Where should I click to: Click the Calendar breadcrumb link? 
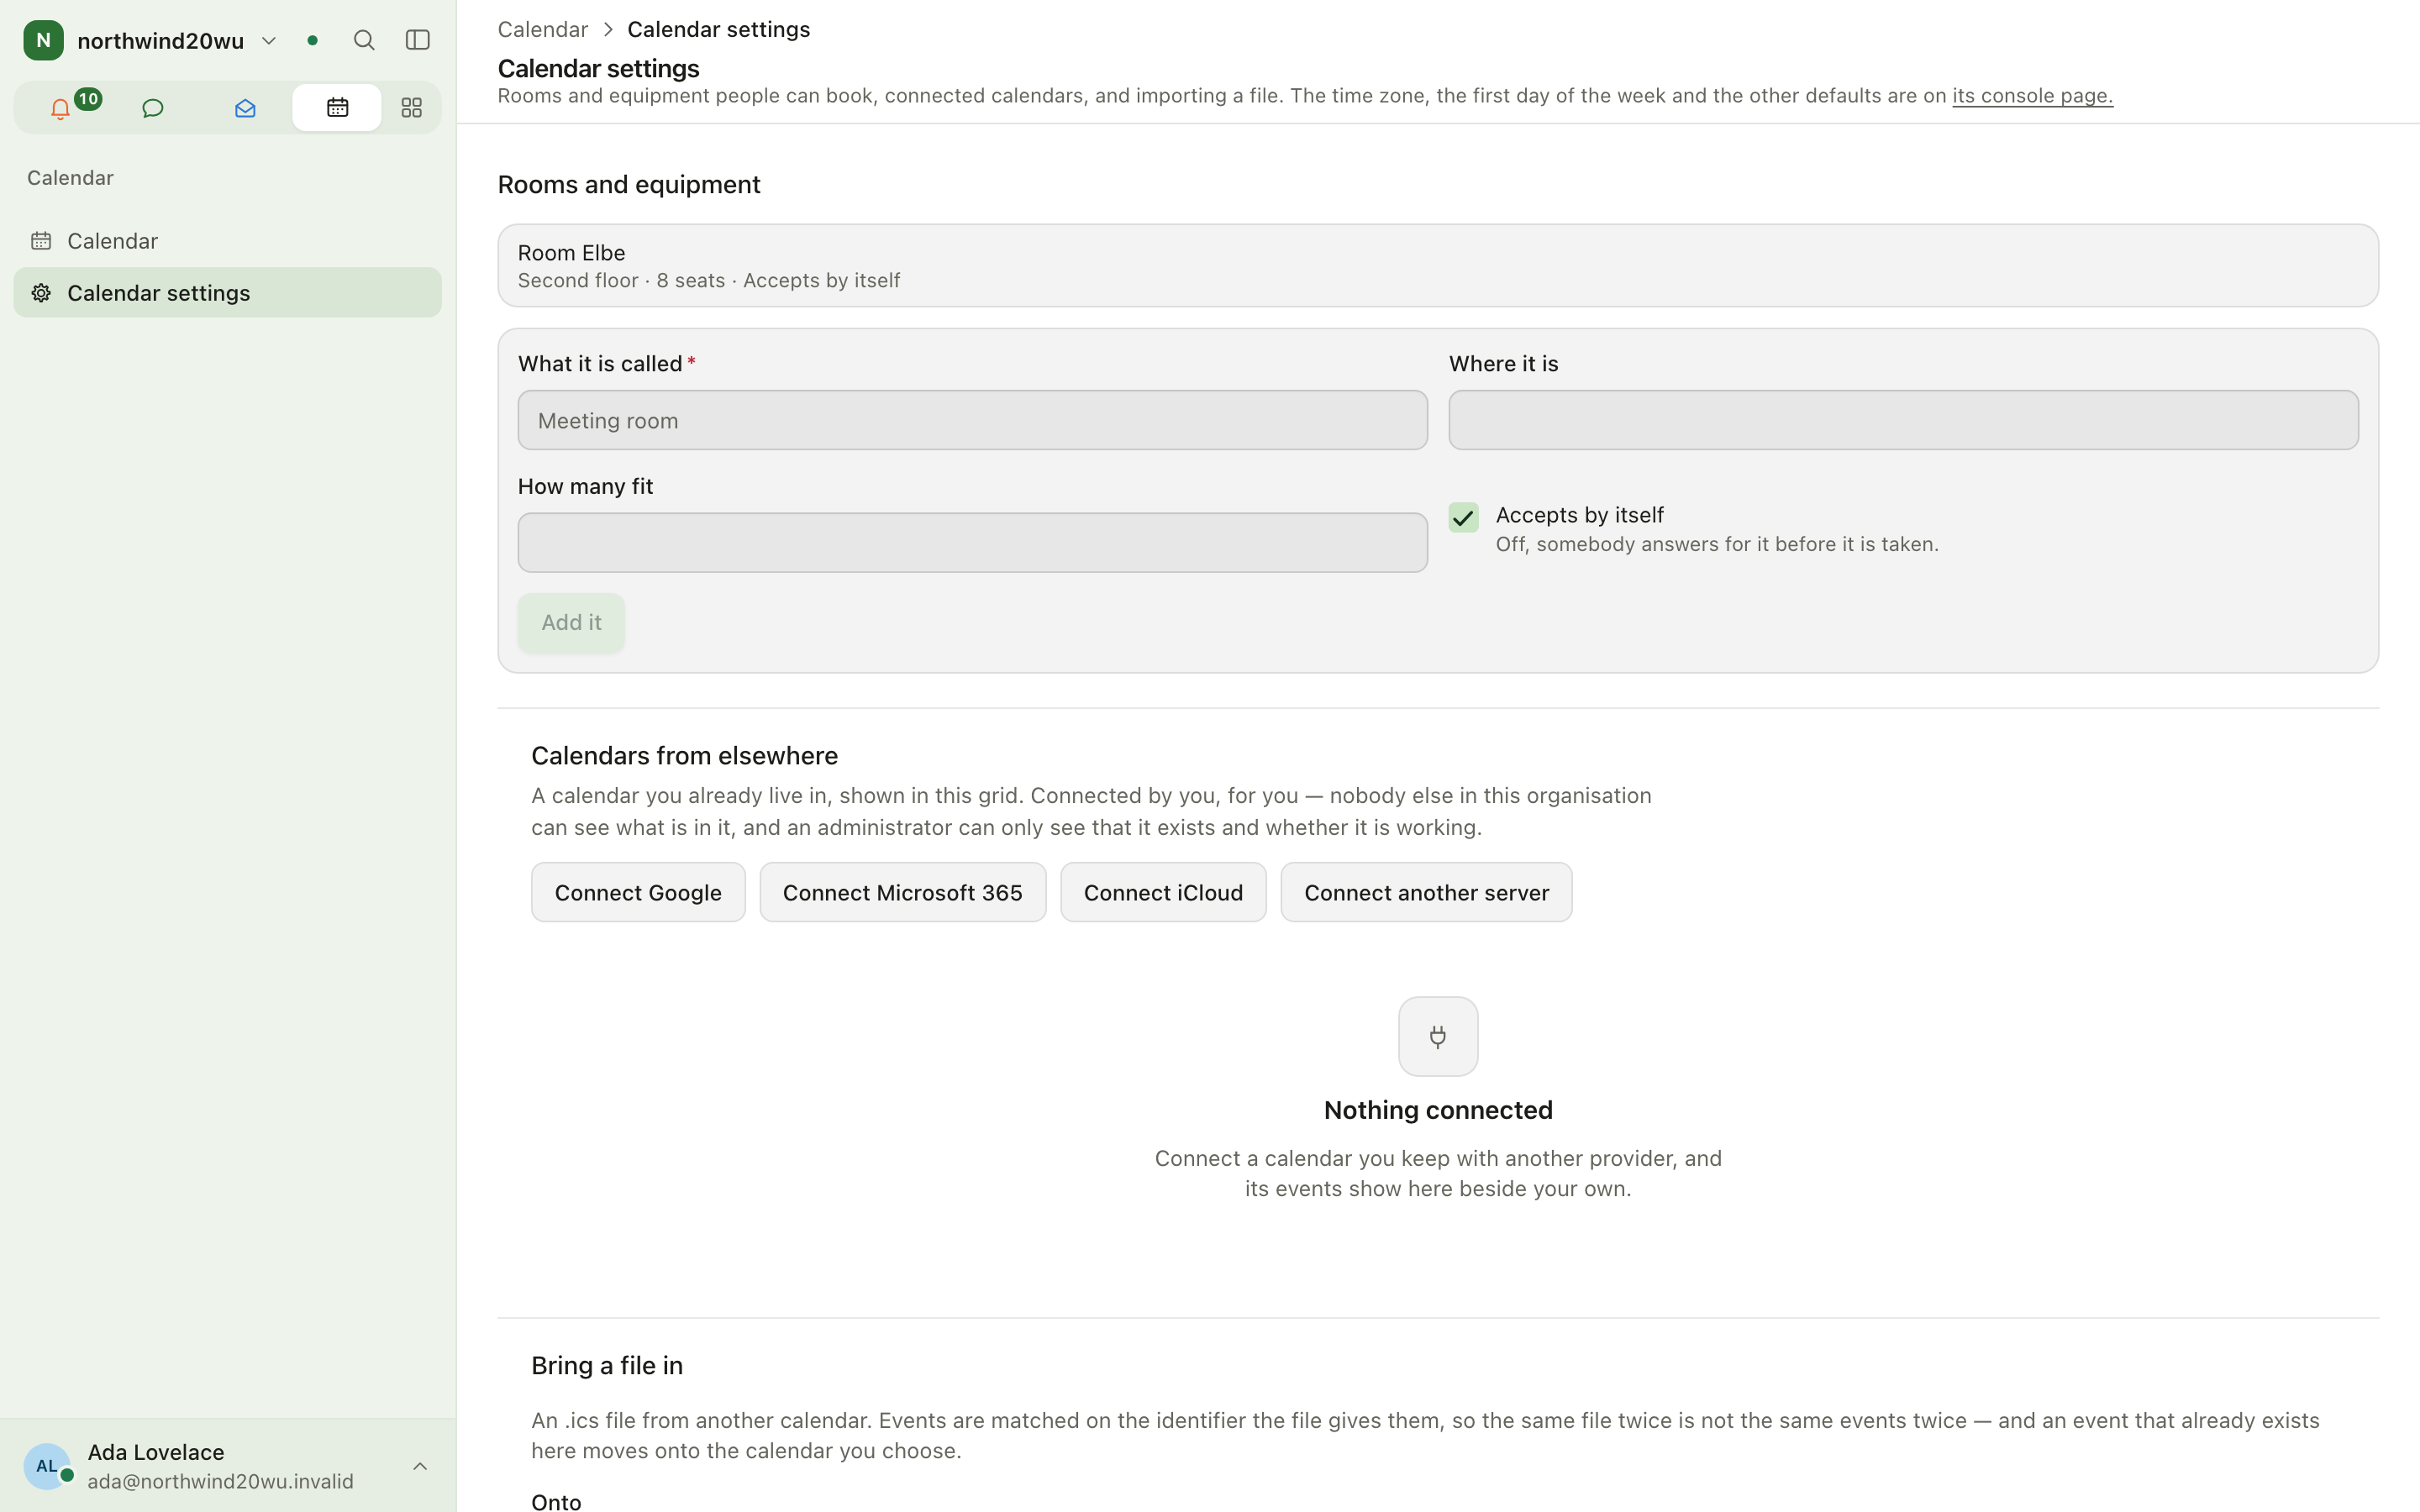tap(543, 29)
